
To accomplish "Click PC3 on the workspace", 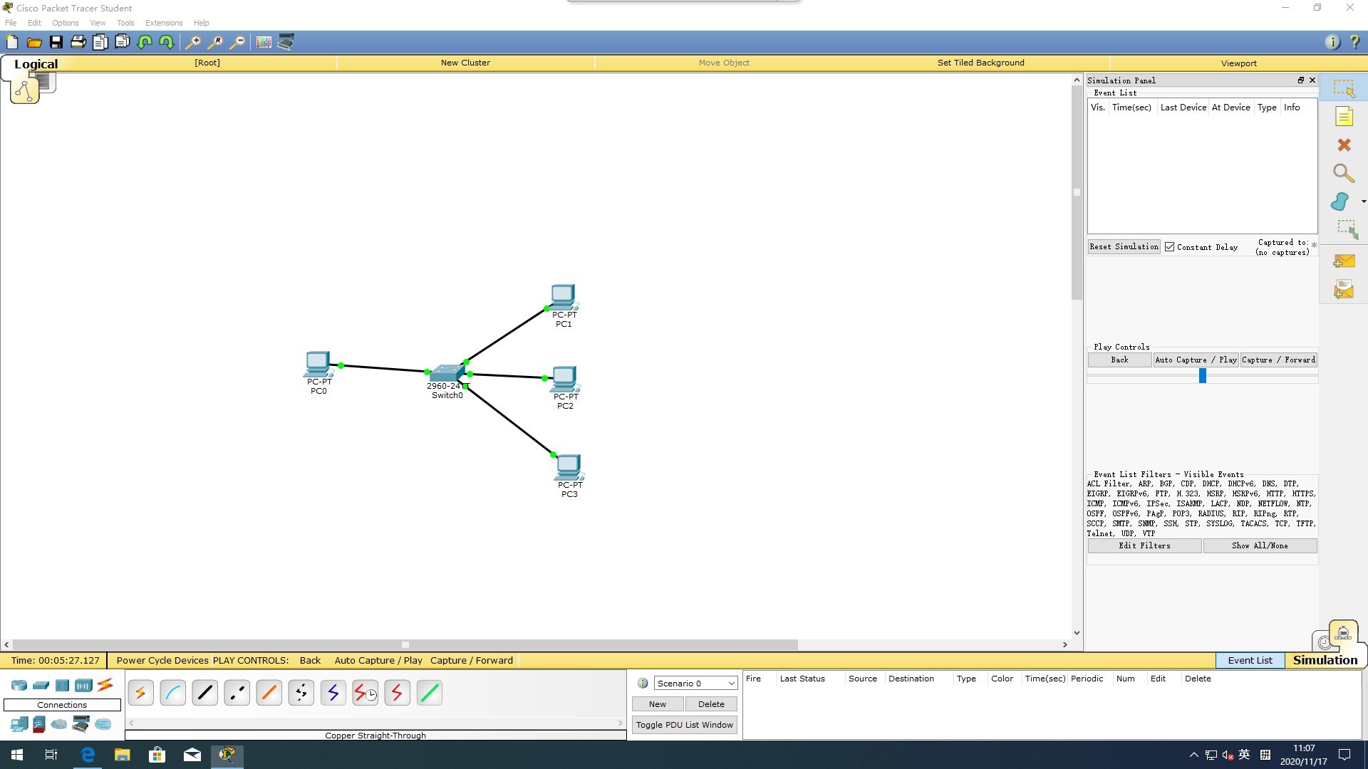I will coord(569,468).
